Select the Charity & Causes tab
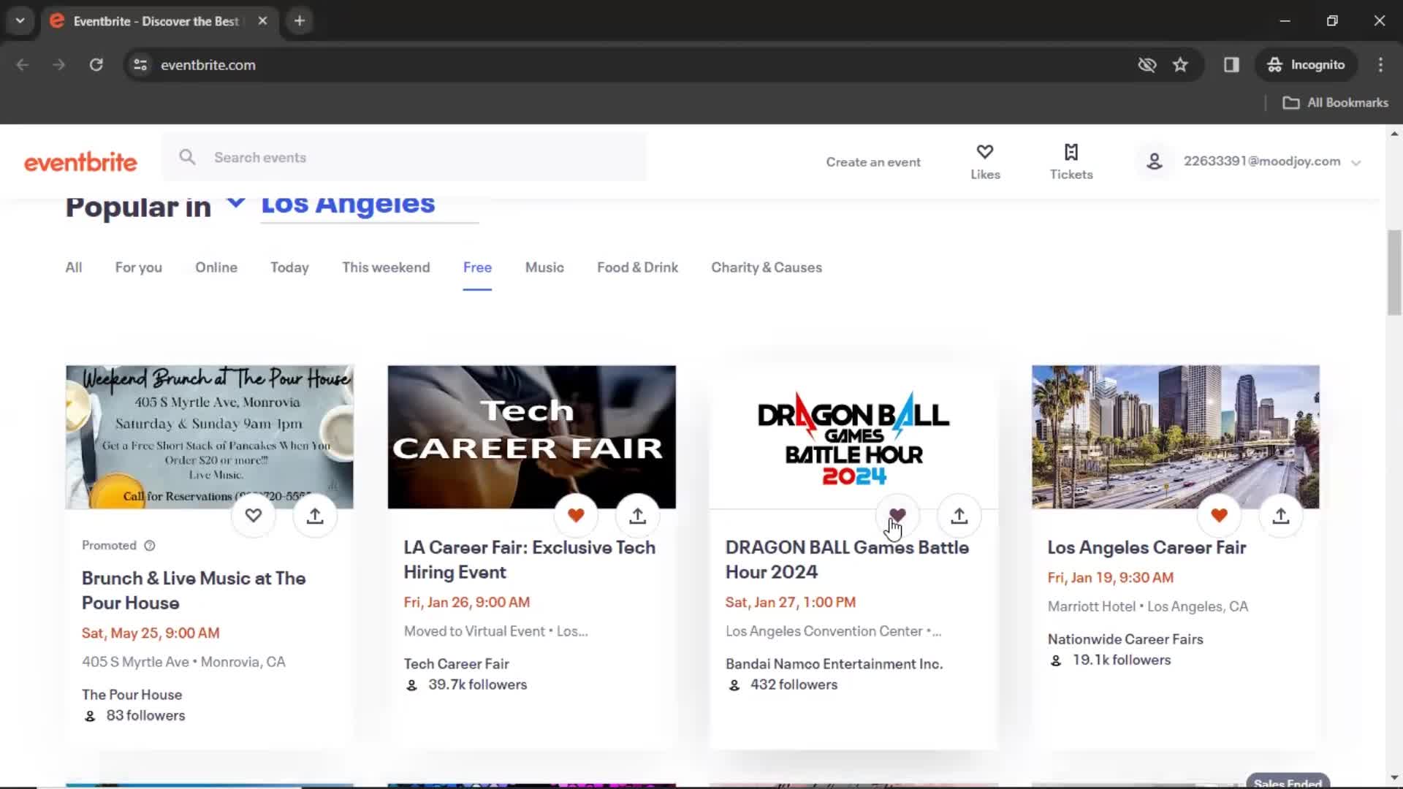This screenshot has height=789, width=1403. [x=767, y=267]
